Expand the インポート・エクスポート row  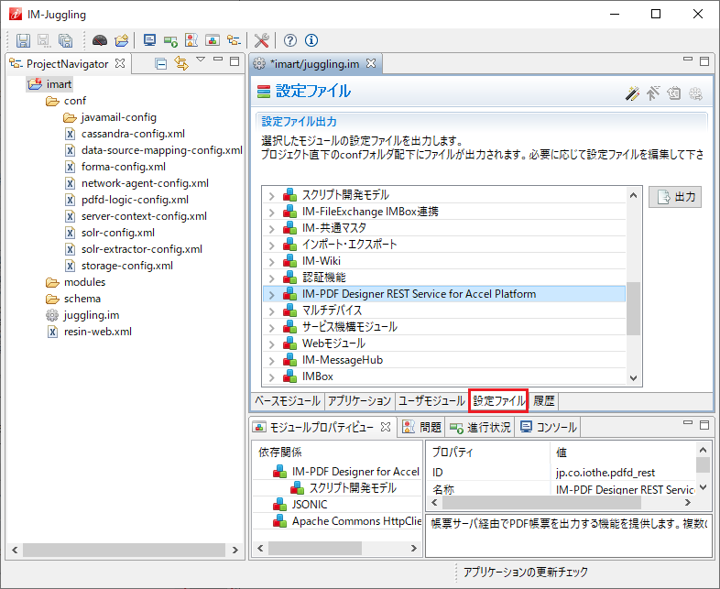click(271, 245)
